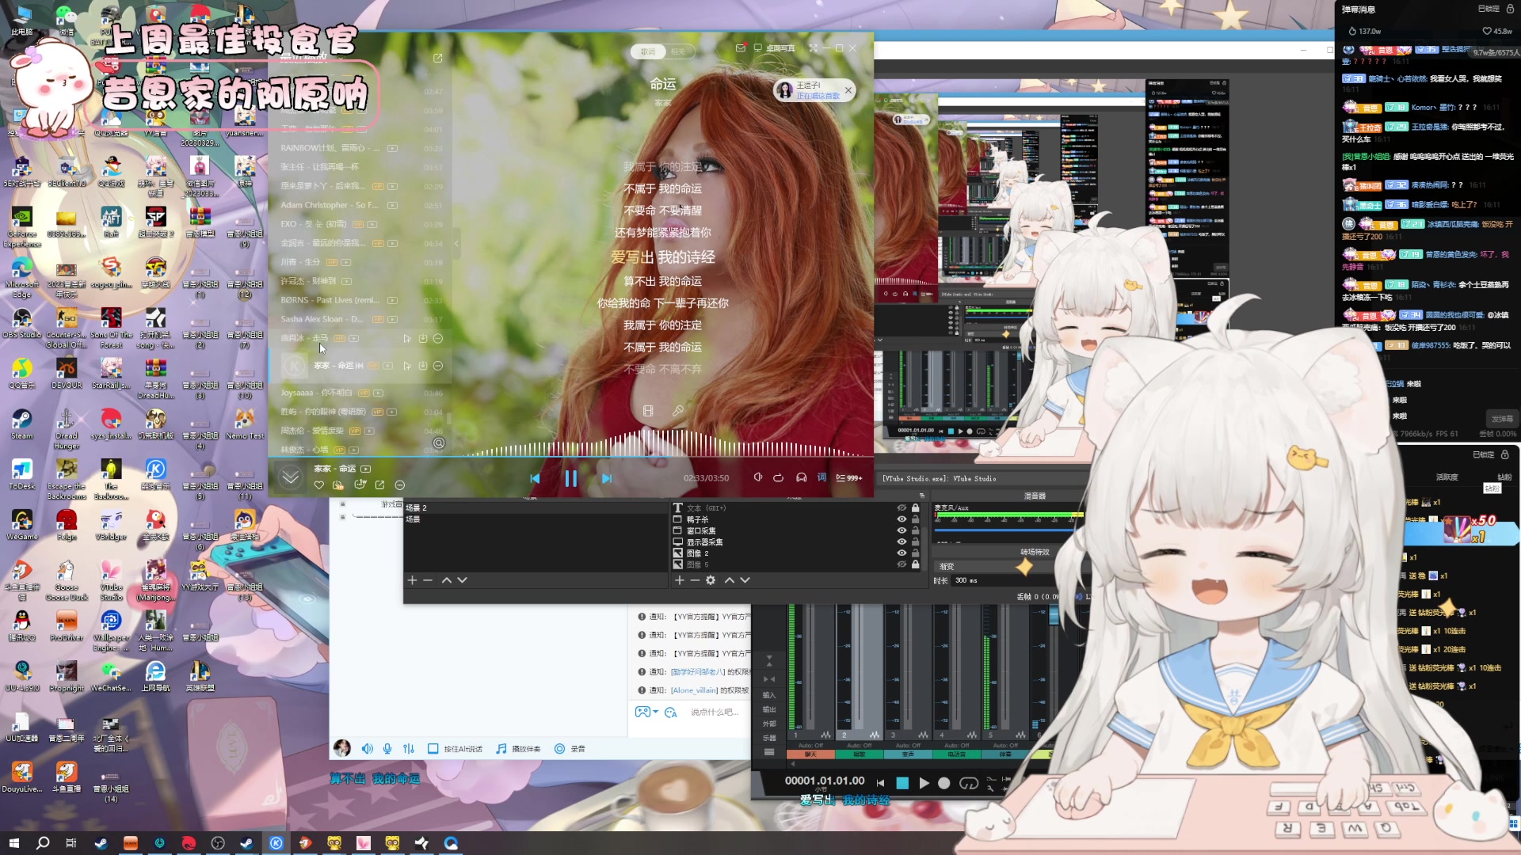The image size is (1521, 855).
Task: Open the lyrics 词 button
Action: click(x=821, y=477)
